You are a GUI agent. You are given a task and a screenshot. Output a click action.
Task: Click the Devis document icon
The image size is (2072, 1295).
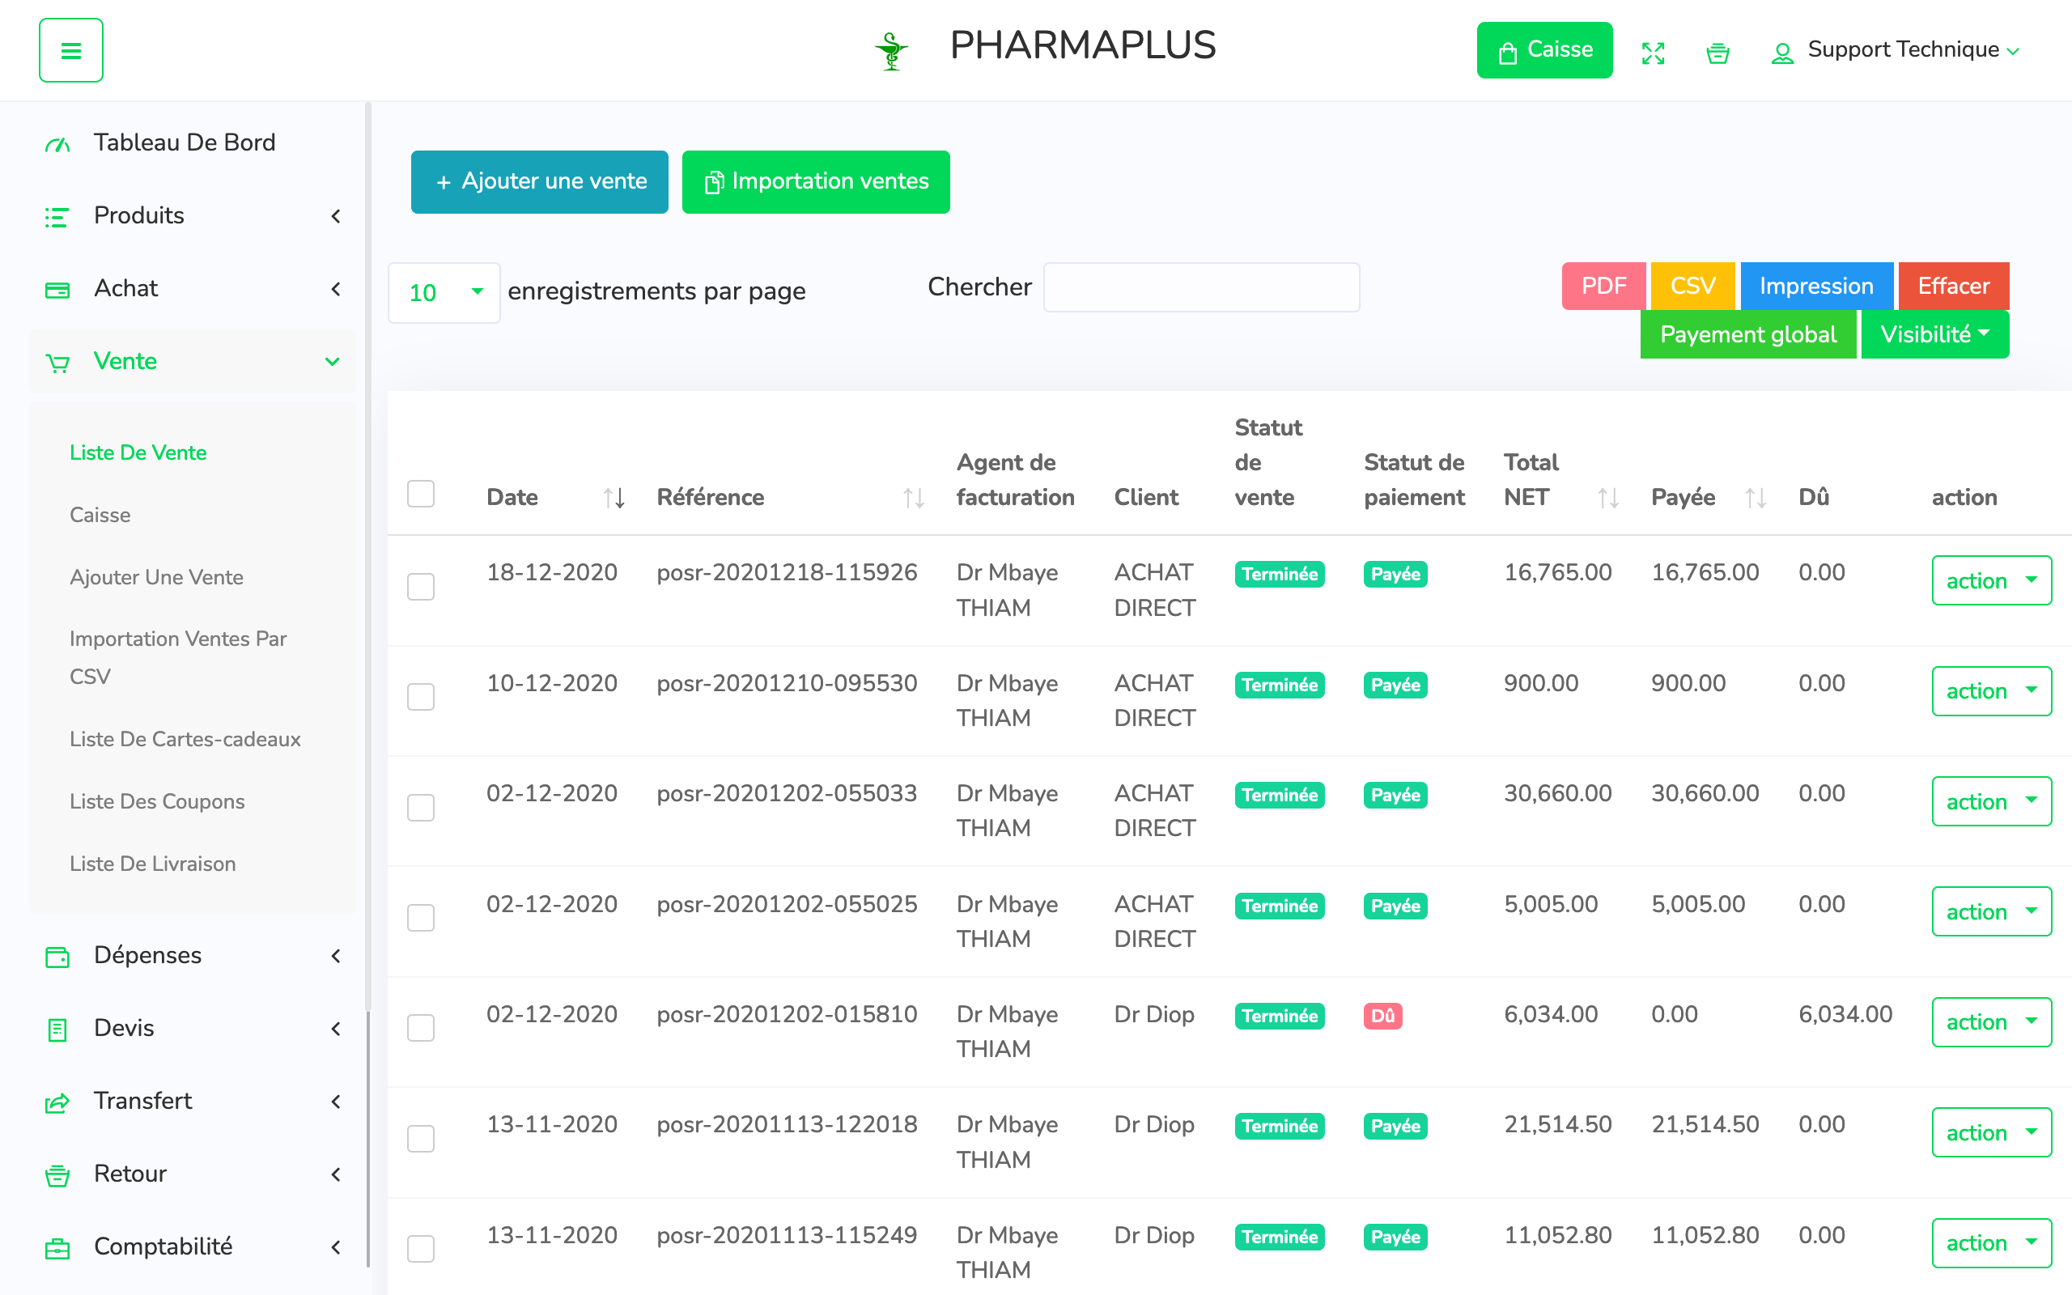point(57,1030)
